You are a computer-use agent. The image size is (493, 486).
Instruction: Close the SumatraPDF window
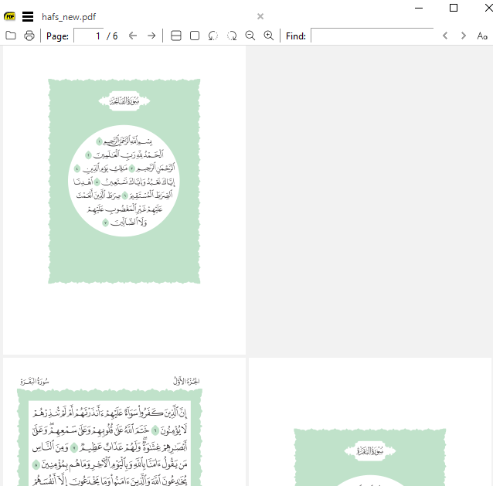click(x=488, y=8)
